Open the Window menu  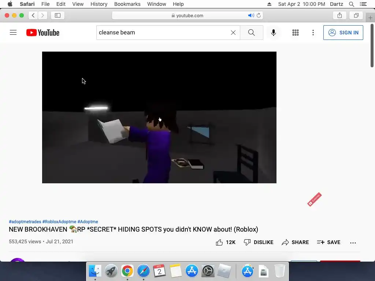[x=156, y=4]
